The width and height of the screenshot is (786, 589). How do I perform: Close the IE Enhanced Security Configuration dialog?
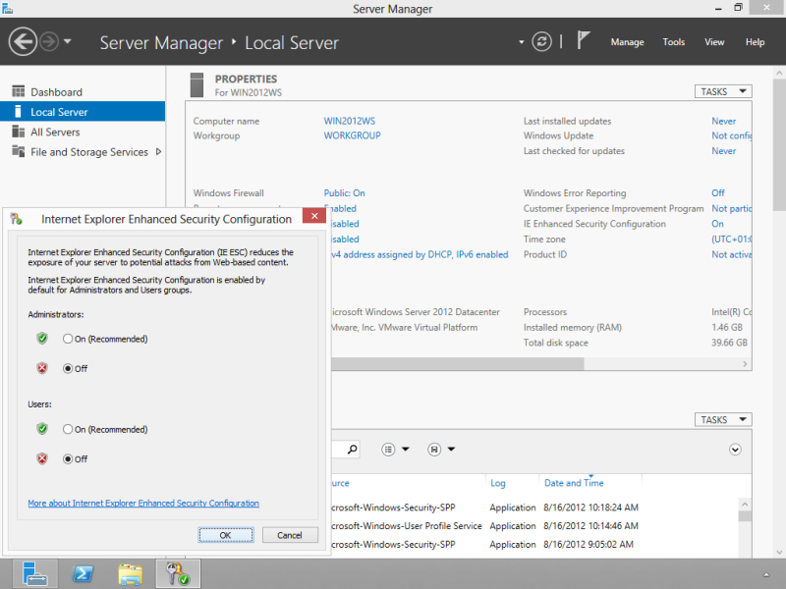[314, 216]
